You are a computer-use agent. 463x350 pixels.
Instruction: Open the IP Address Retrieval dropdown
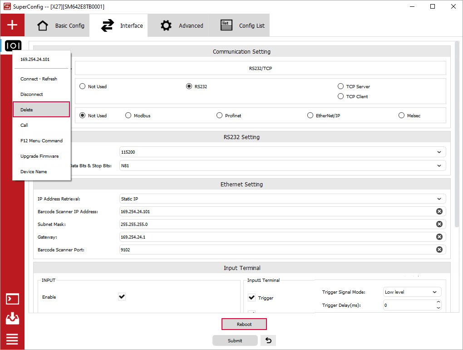[x=282, y=199]
